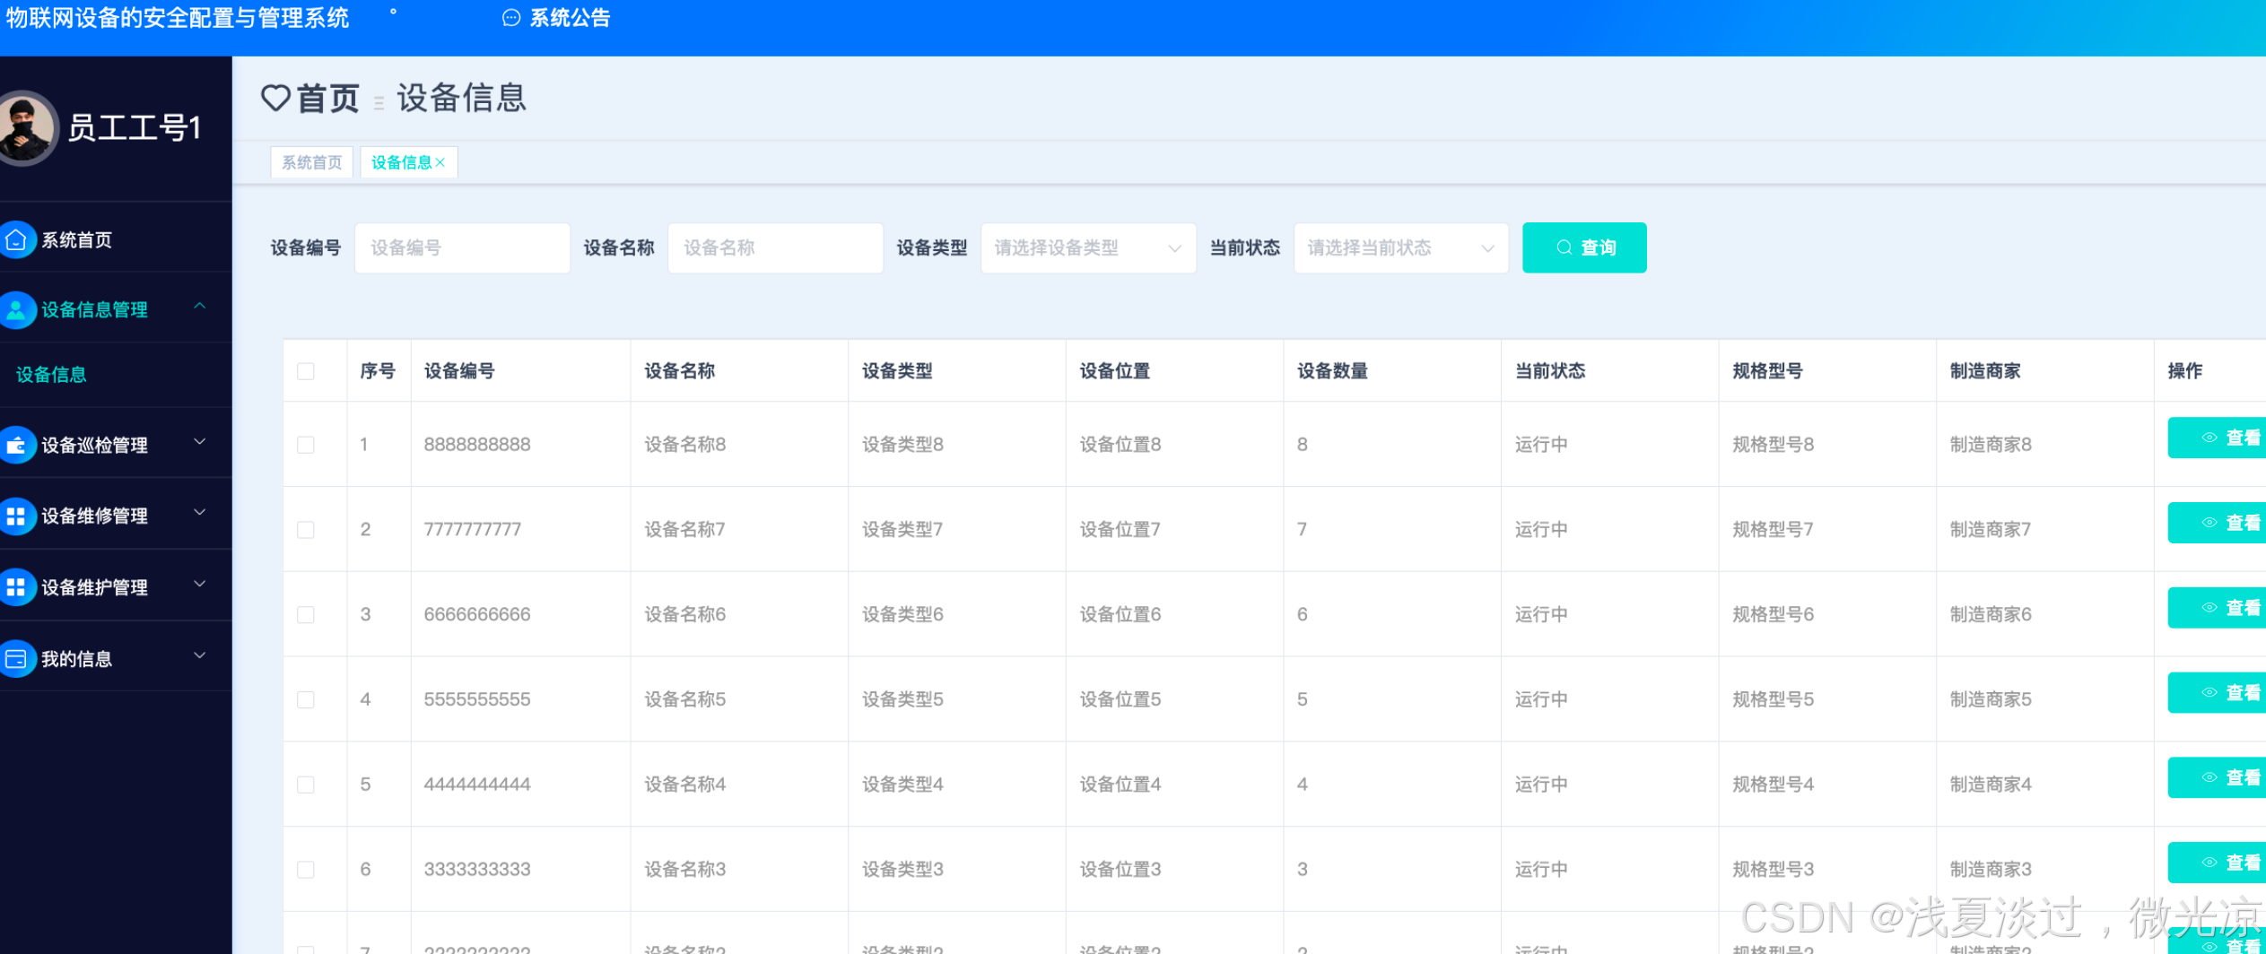Click the card icon for 我的信息
The image size is (2266, 954).
tap(15, 658)
